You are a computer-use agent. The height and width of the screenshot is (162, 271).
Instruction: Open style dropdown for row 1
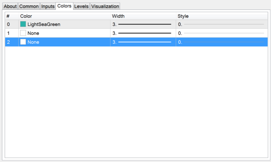click(x=222, y=33)
